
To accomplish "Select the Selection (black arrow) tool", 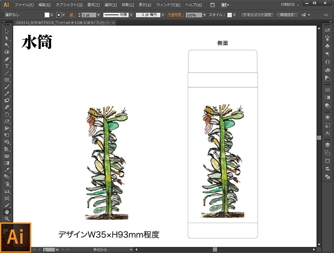I will (x=7, y=31).
